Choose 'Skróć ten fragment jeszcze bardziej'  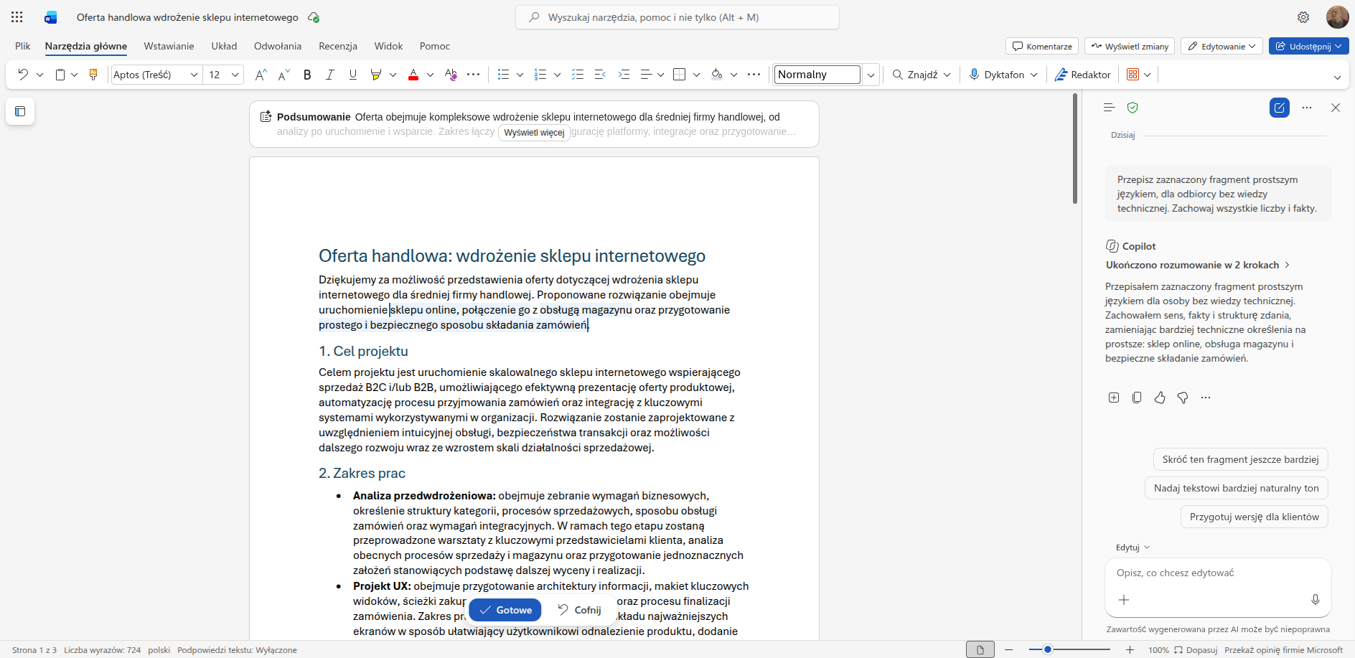click(x=1240, y=459)
